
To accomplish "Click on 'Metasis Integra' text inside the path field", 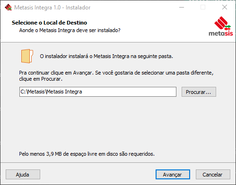I will [64, 92].
